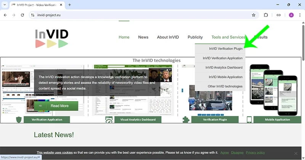The width and height of the screenshot is (305, 160).
Task: Expand the Tools and Services menu
Action: click(228, 37)
